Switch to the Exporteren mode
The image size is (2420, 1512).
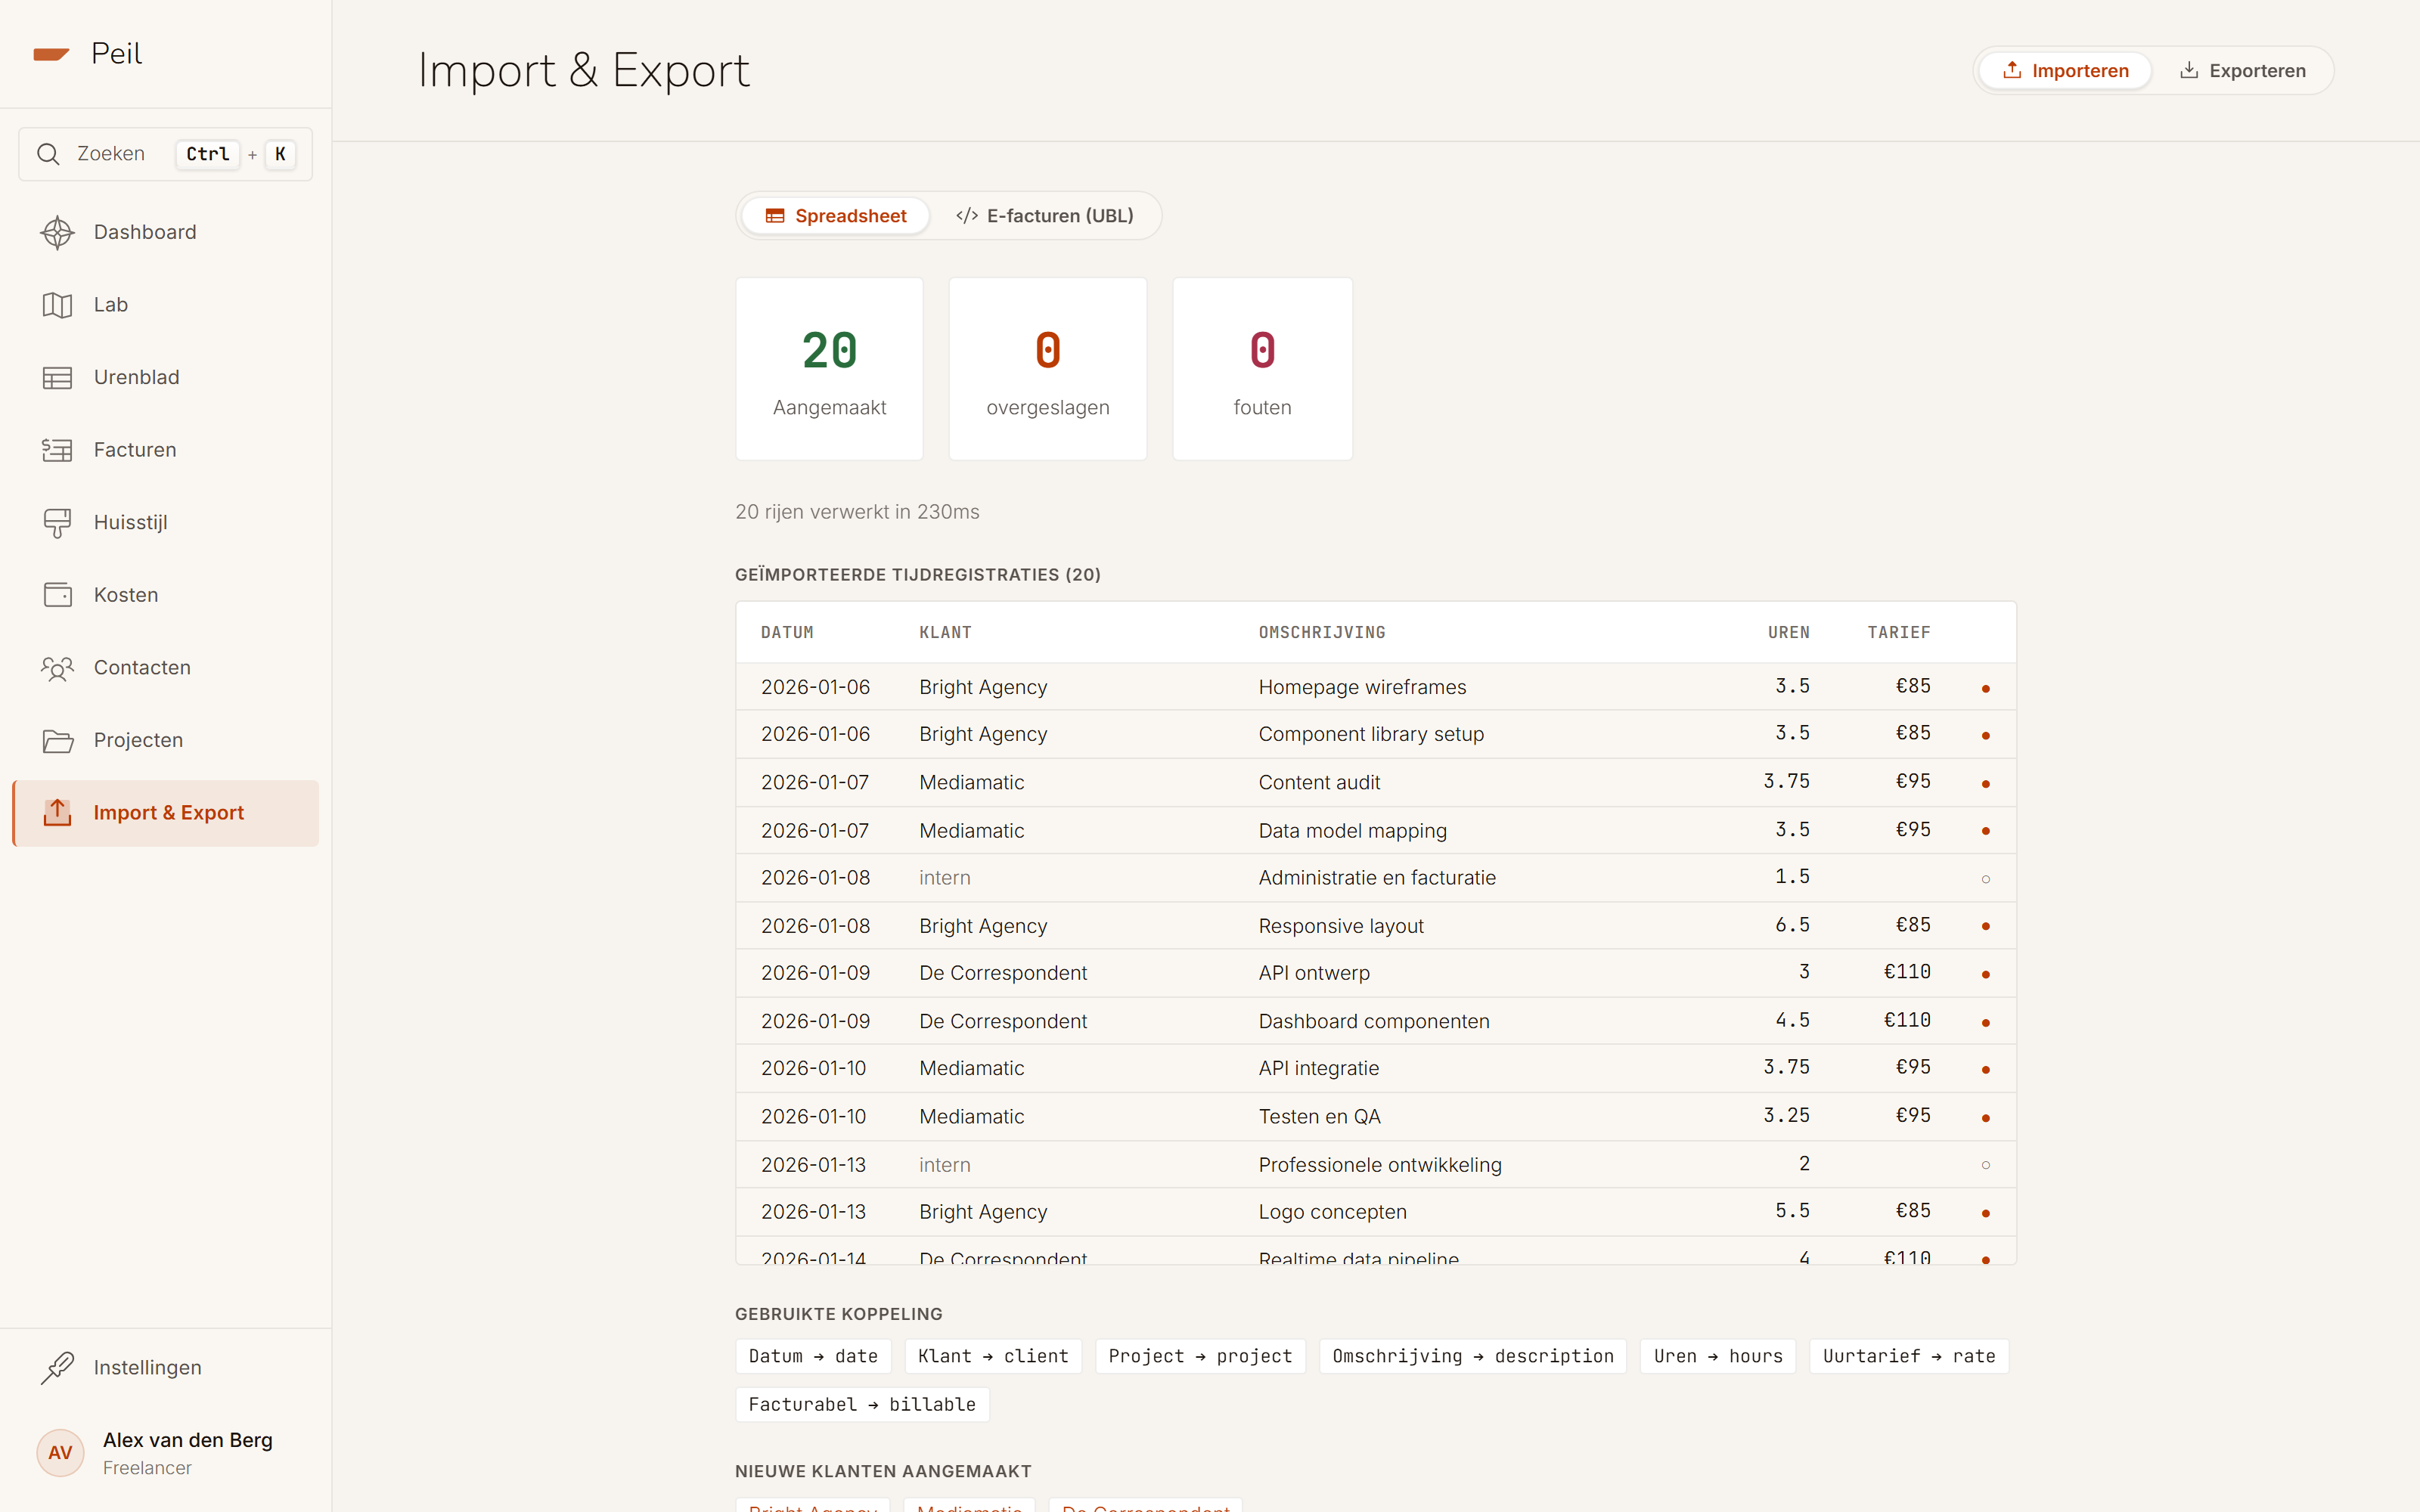pos(2242,71)
